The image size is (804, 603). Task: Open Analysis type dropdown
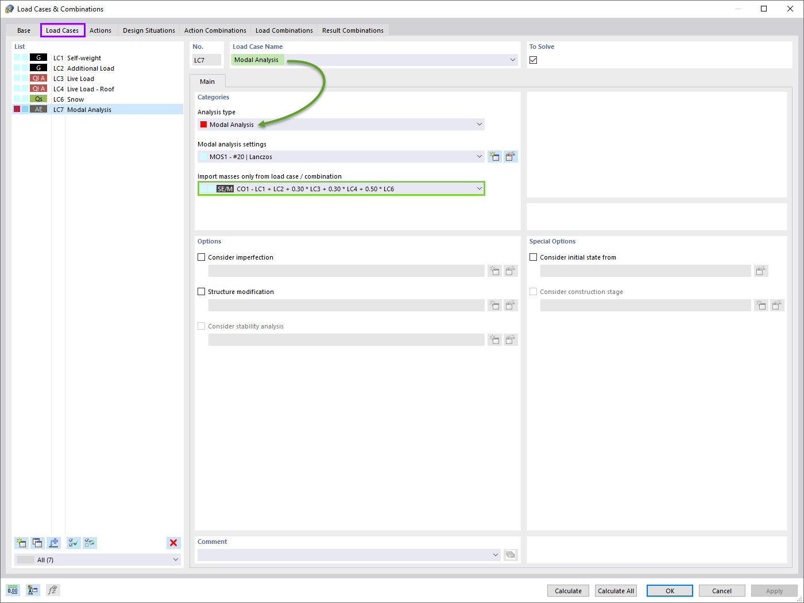[479, 124]
